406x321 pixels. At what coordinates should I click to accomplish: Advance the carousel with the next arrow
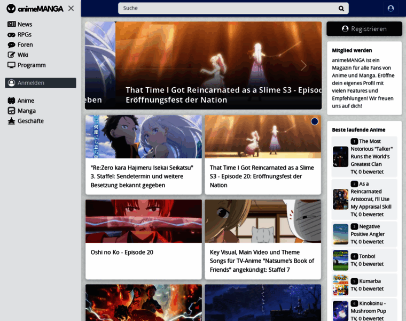(303, 65)
